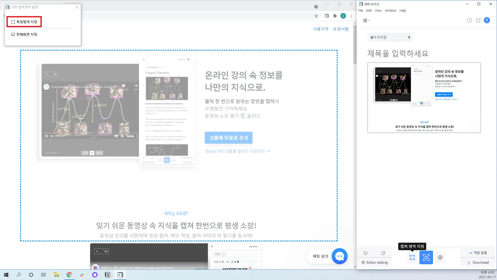Viewport: 497px width, 280px height.
Task: Open View menu in Slid
Action: pos(378,11)
